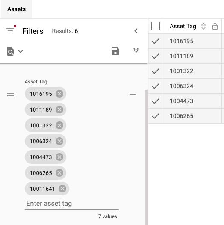The width and height of the screenshot is (224, 225).
Task: Tick the select-all checkbox in the table header
Action: [x=156, y=26]
